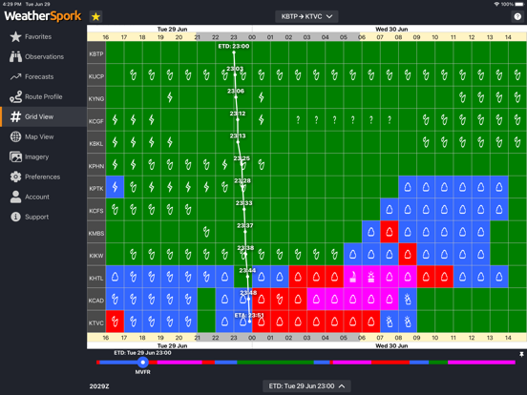Click the MVFR label under the slider
Image resolution: width=527 pixels, height=395 pixels.
click(x=143, y=372)
